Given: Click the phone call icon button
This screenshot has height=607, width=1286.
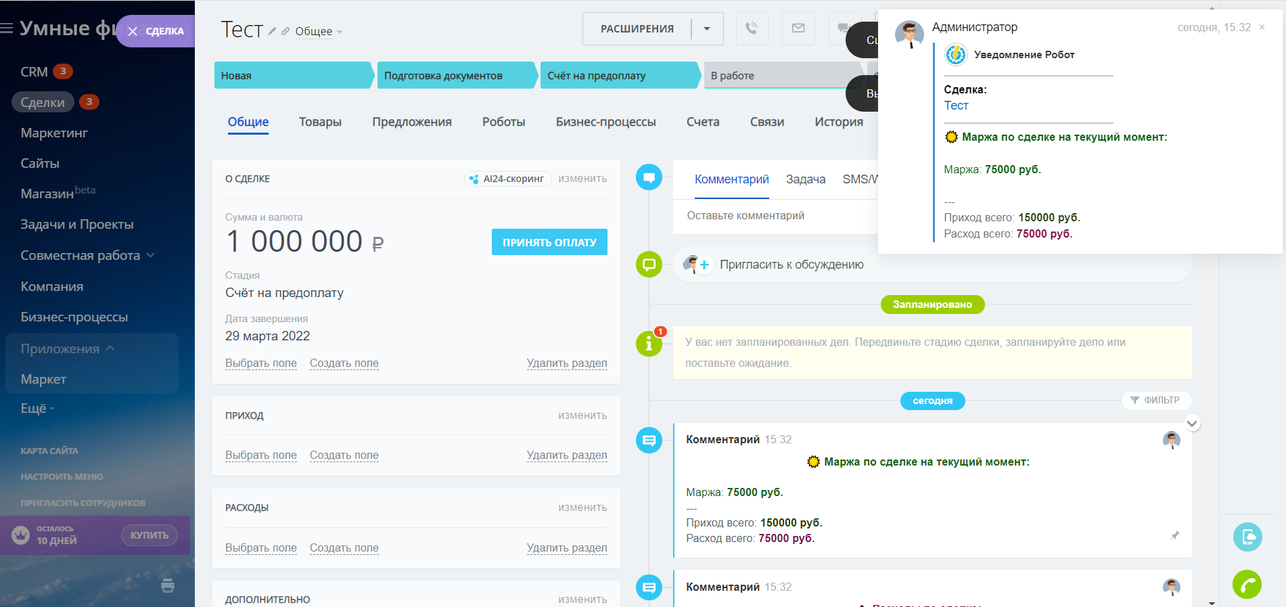Looking at the screenshot, I should click(752, 28).
